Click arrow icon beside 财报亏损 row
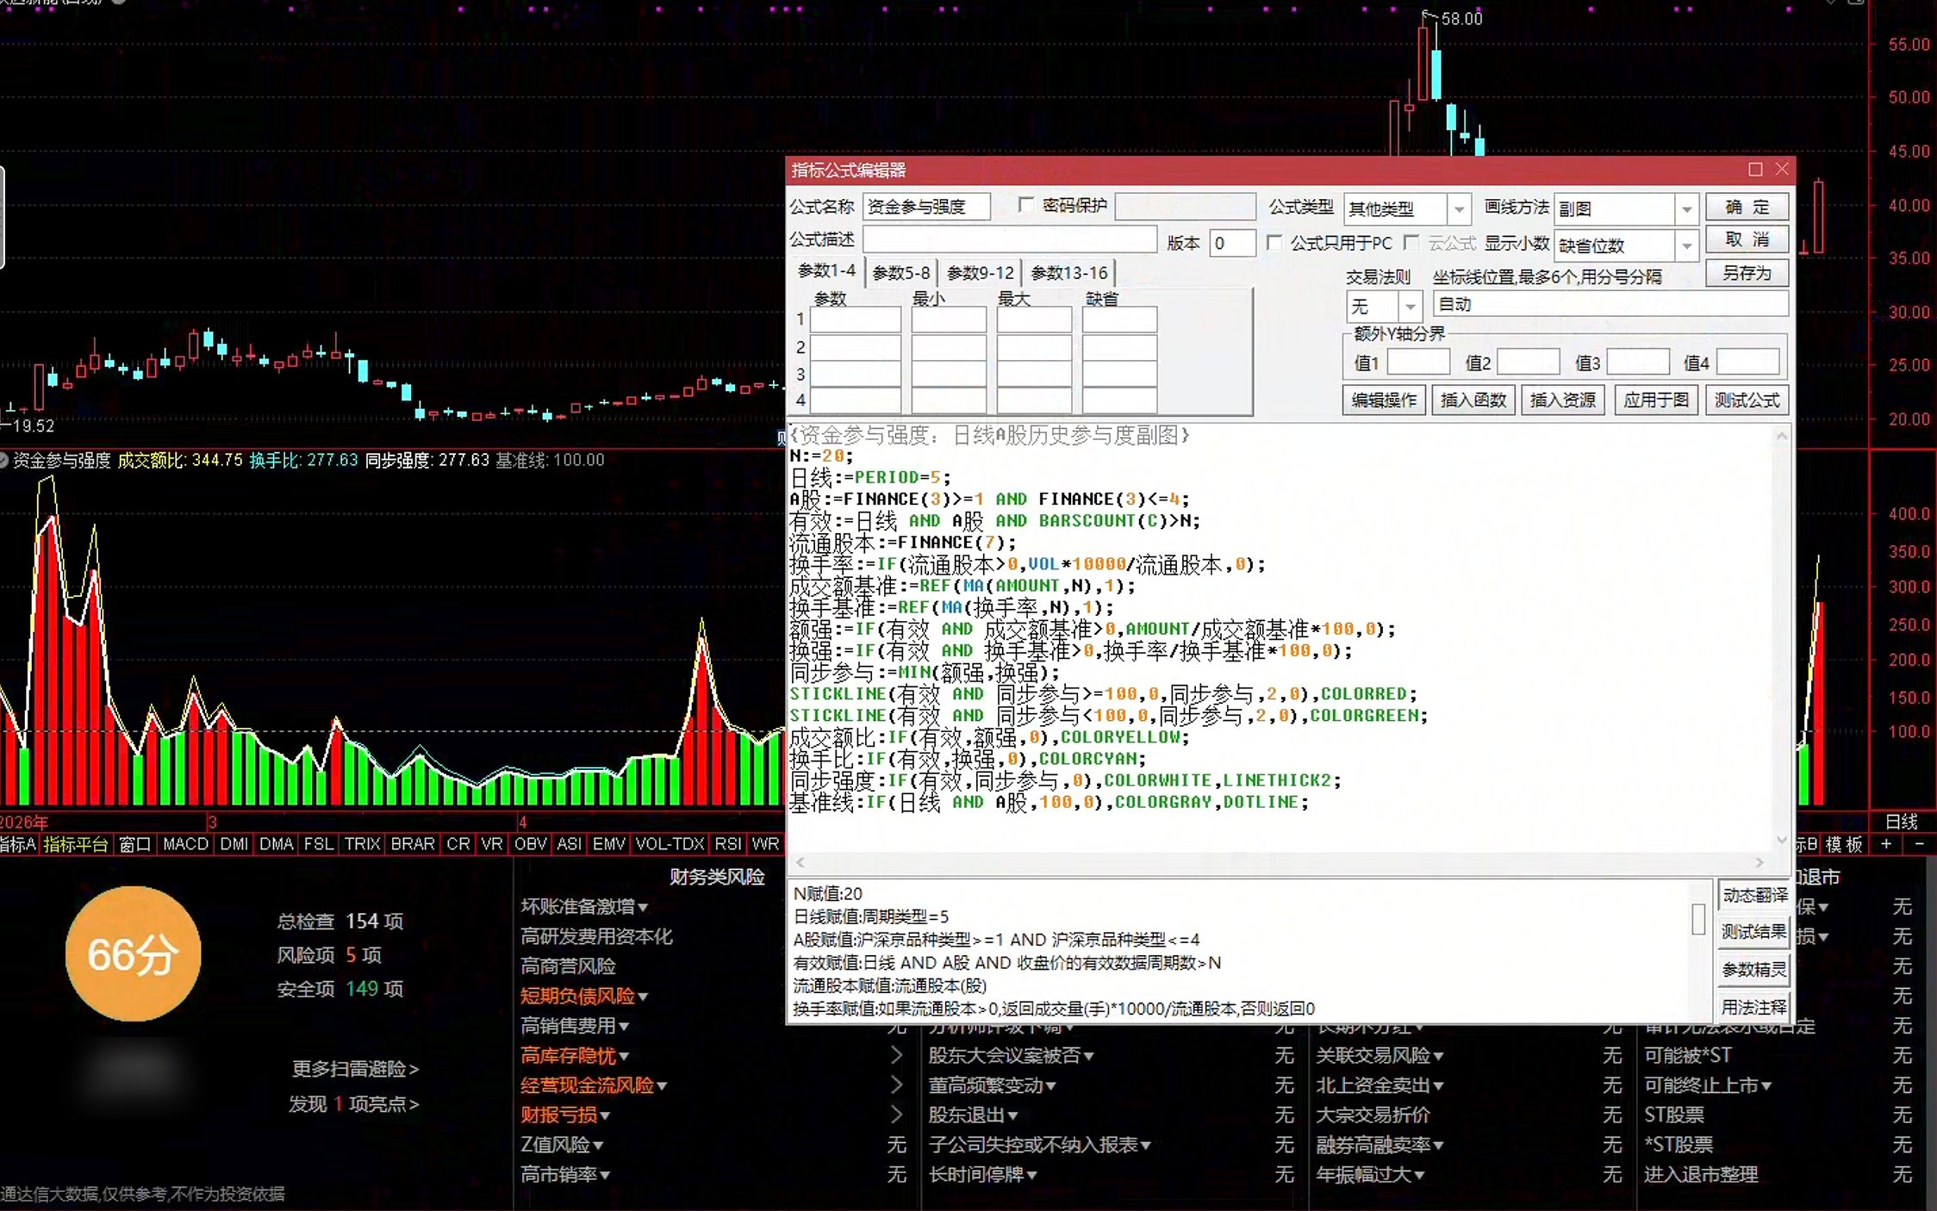The width and height of the screenshot is (1937, 1211). (897, 1115)
